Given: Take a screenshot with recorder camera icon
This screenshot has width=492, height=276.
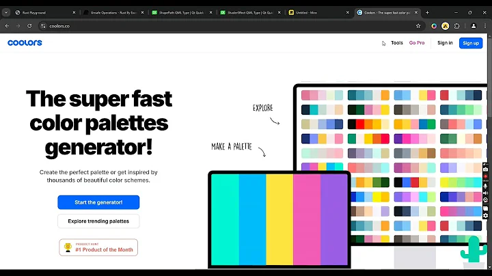Looking at the screenshot, I should pyautogui.click(x=485, y=169).
